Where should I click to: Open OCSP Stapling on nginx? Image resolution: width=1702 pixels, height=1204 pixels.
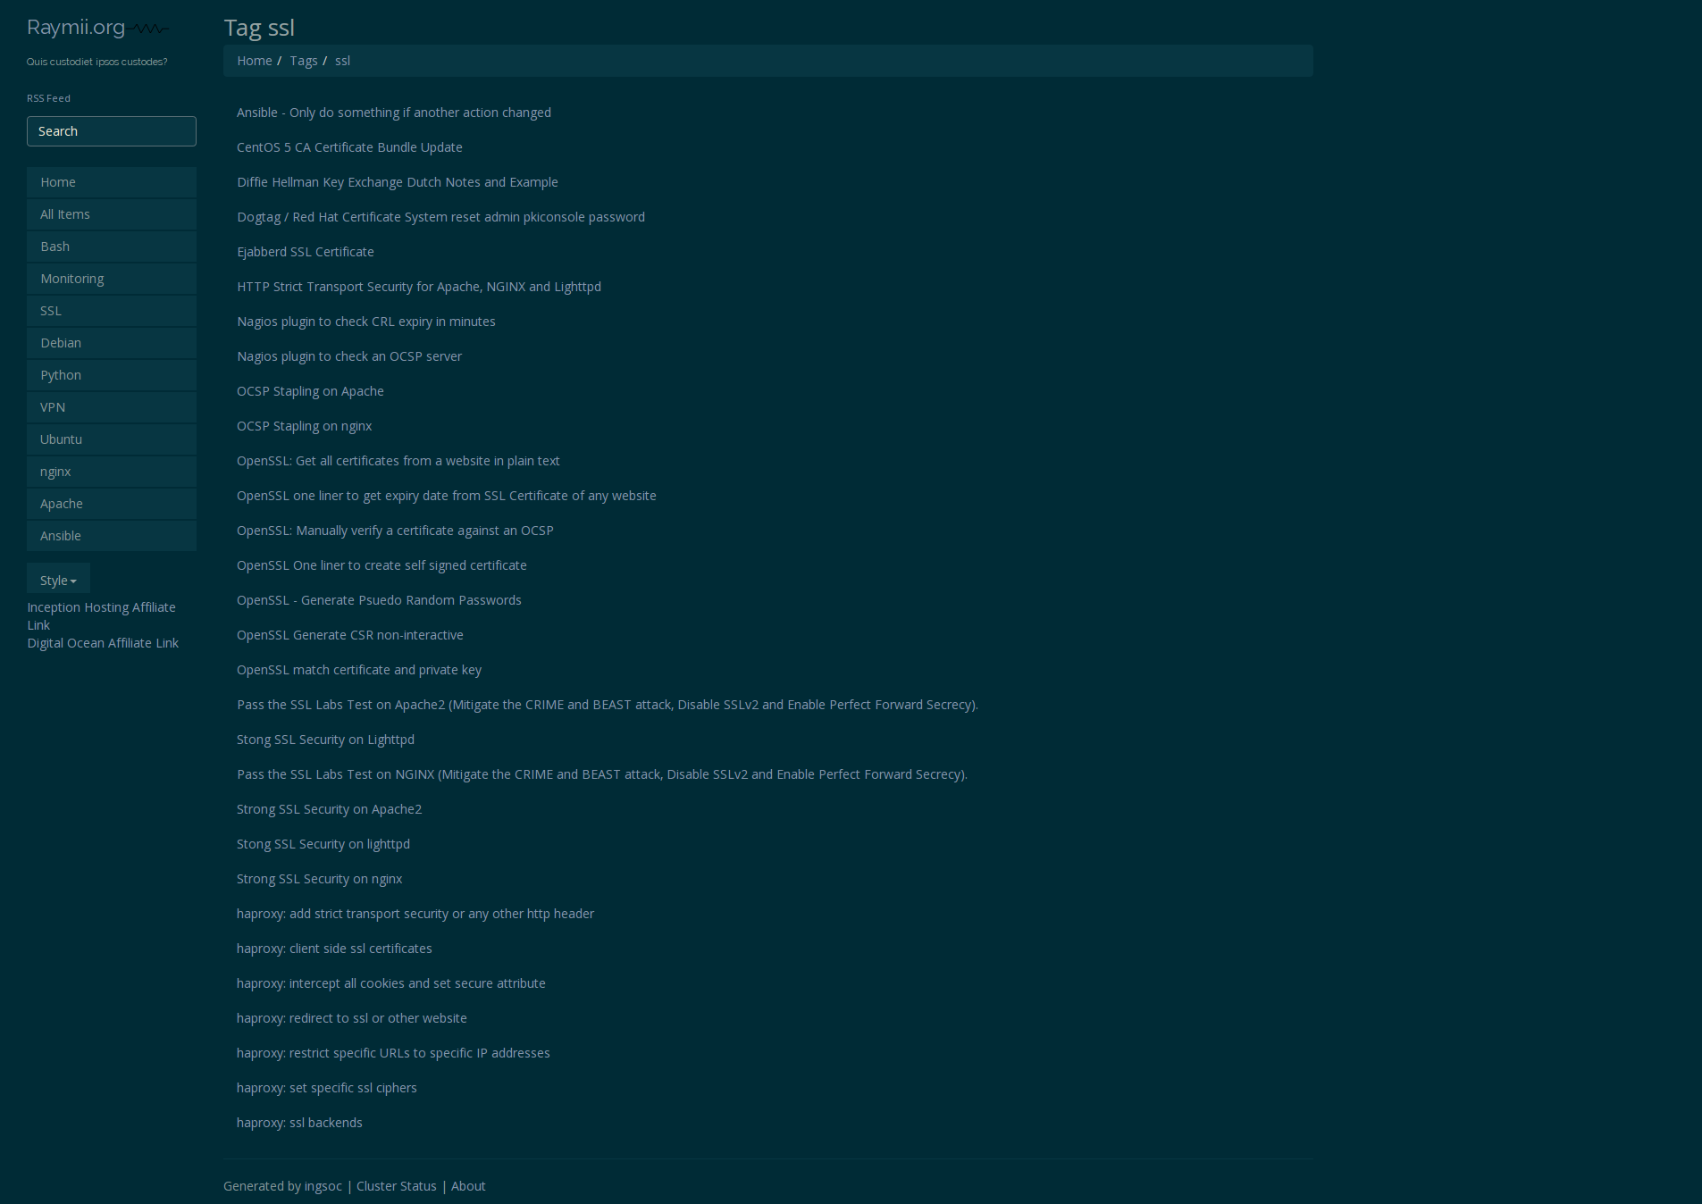point(304,426)
